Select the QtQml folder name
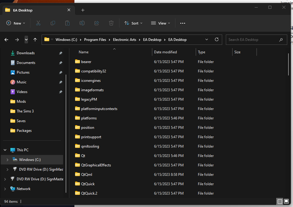Viewport: 293px width, 207px height. click(86, 174)
